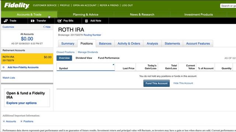Click the sort arrow in Symbol column
The height and width of the screenshot is (132, 236).
pyautogui.click(x=114, y=65)
